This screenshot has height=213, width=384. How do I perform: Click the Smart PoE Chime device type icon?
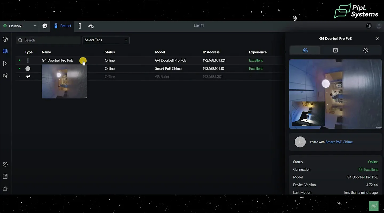click(x=28, y=69)
